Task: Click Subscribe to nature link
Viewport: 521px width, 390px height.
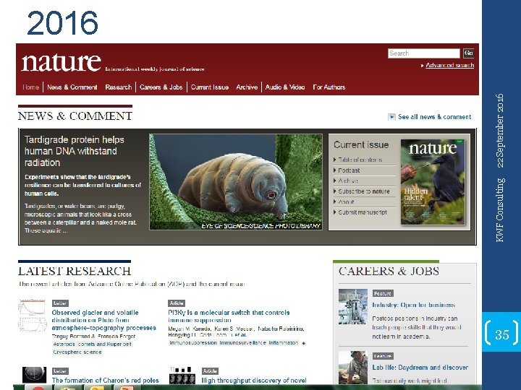Action: click(364, 191)
